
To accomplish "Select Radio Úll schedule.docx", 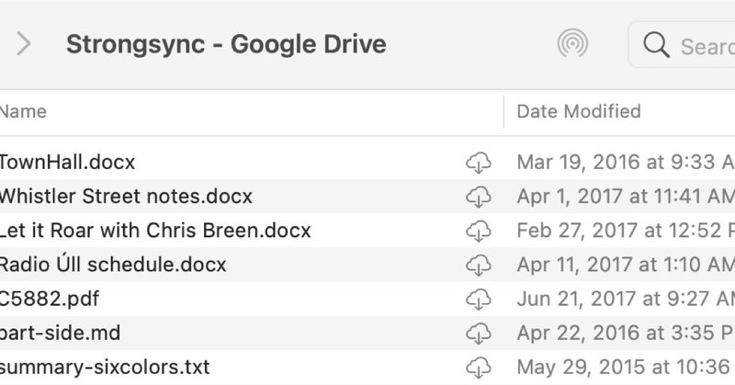I will [112, 265].
